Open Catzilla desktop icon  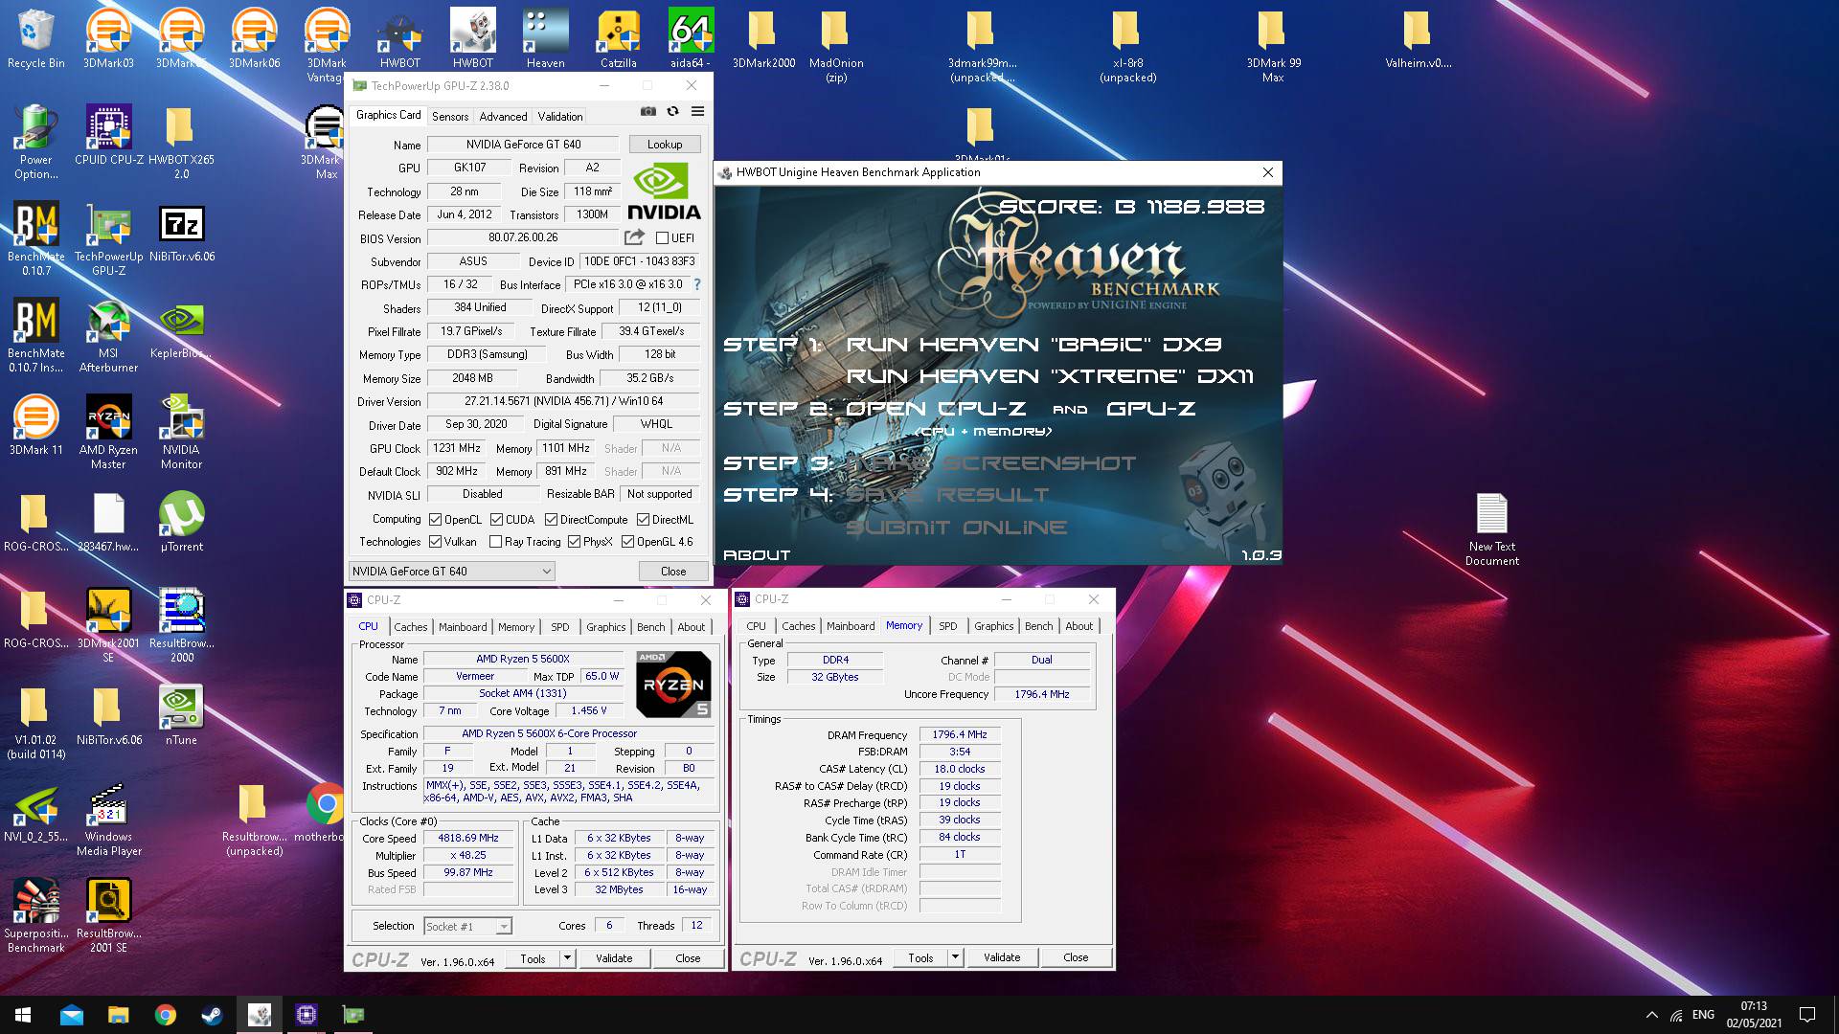coord(619,40)
